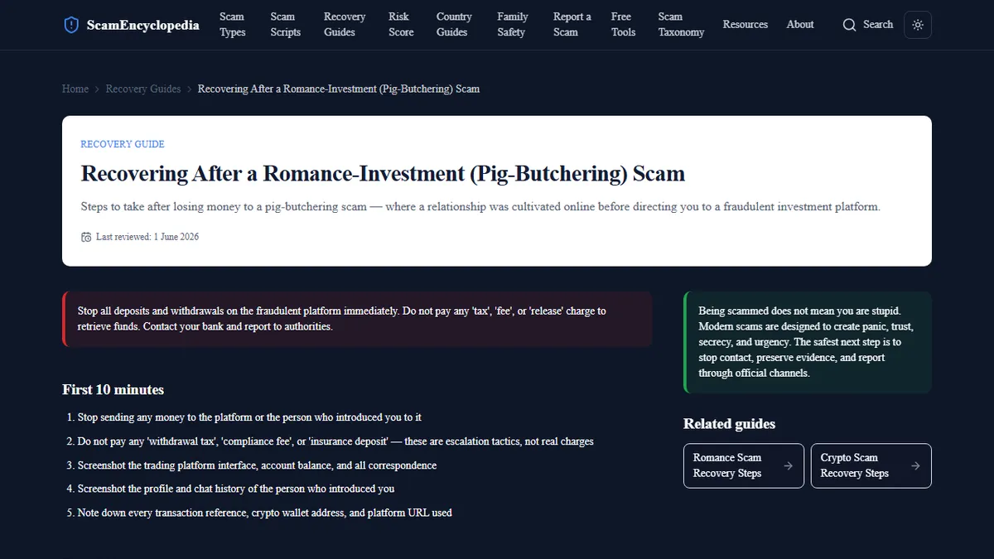The width and height of the screenshot is (994, 559).
Task: Click the guide subtitle 'Steps to take after losing money'
Action: (x=480, y=206)
